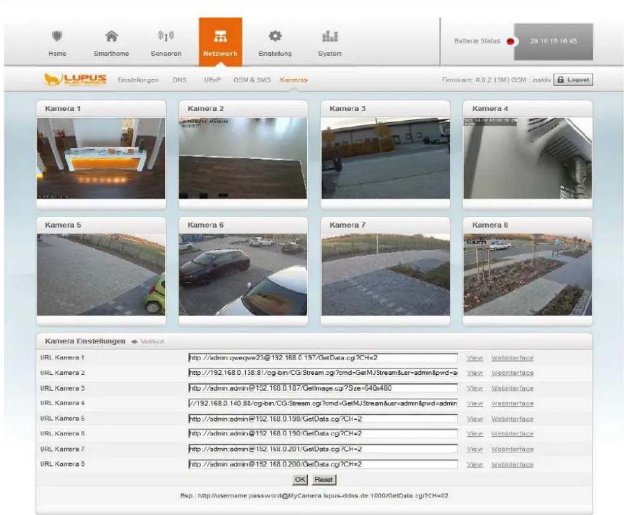Open the Kamera 3 video thumbnail

tap(385, 158)
